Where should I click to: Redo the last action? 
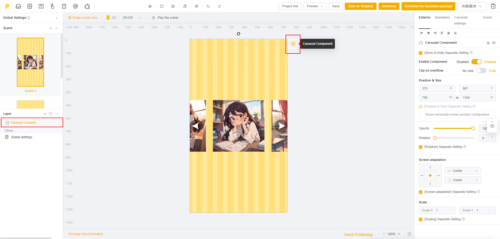pyautogui.click(x=220, y=6)
